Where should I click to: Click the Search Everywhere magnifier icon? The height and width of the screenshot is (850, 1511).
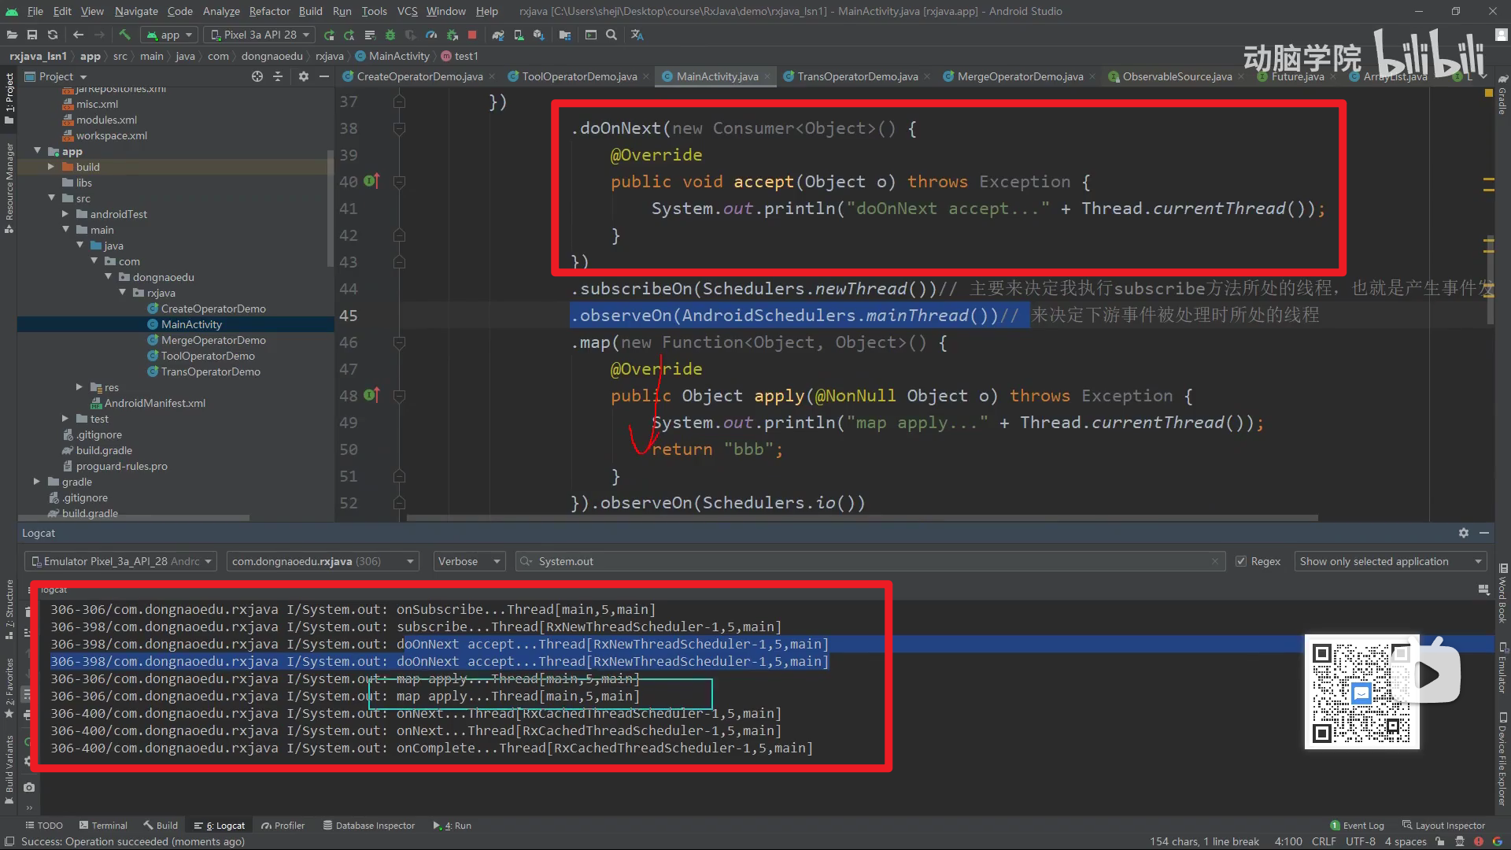click(611, 35)
